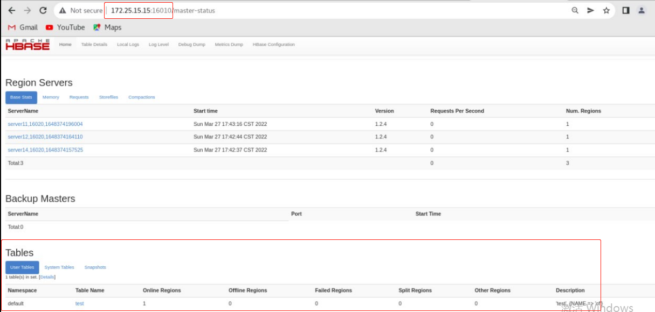The image size is (655, 312).
Task: Open the zoom magnifier icon in address bar
Action: pos(575,10)
